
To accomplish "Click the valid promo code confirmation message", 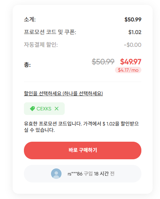I will pos(81,127).
